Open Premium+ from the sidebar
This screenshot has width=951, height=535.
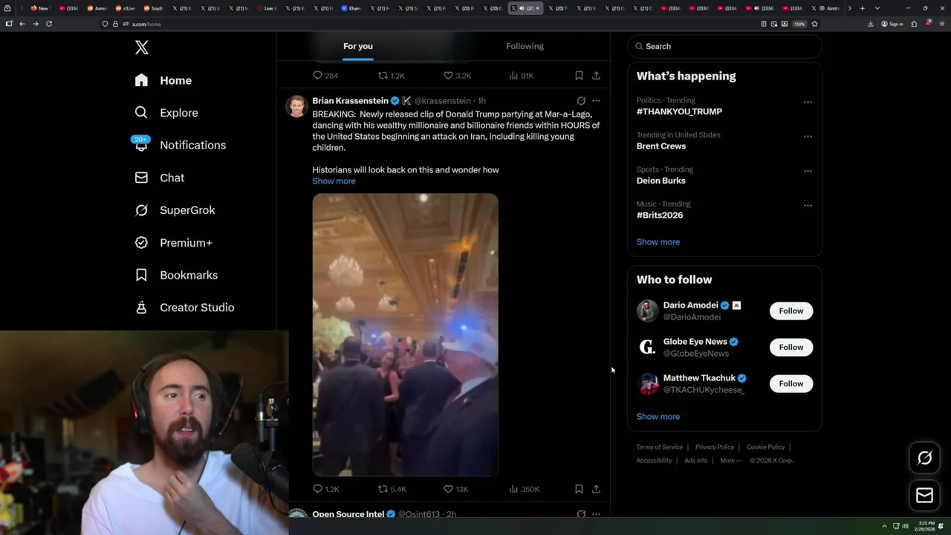tap(173, 243)
